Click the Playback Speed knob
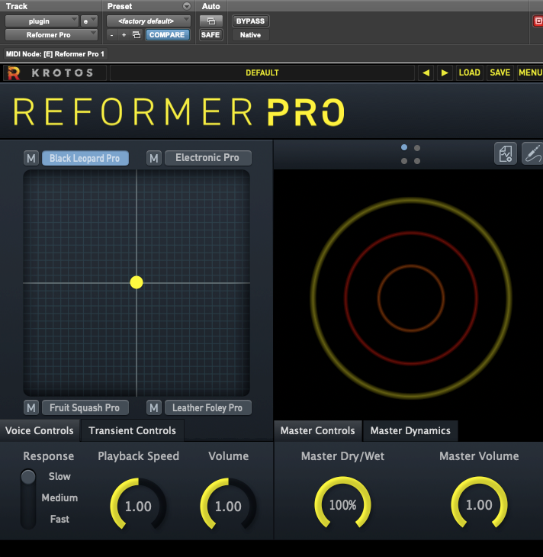 click(138, 505)
